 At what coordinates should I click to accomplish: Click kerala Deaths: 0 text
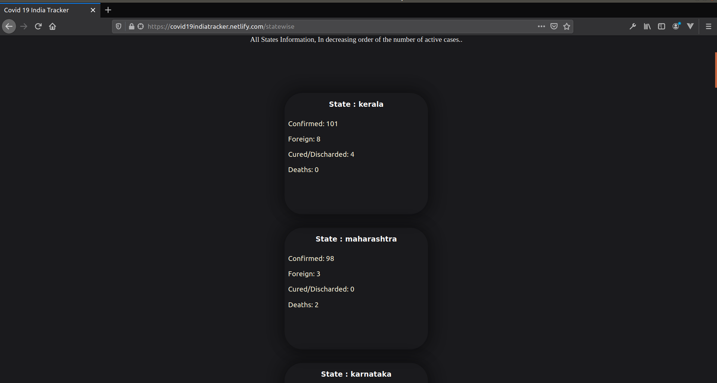click(x=303, y=170)
